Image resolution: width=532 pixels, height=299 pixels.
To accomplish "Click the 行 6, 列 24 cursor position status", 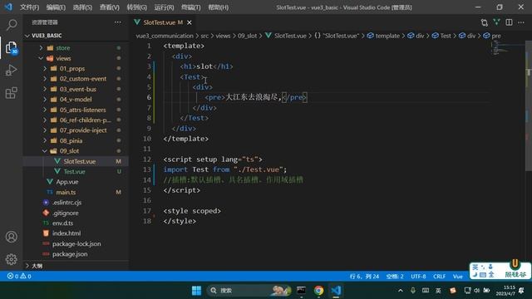I will 364,277.
